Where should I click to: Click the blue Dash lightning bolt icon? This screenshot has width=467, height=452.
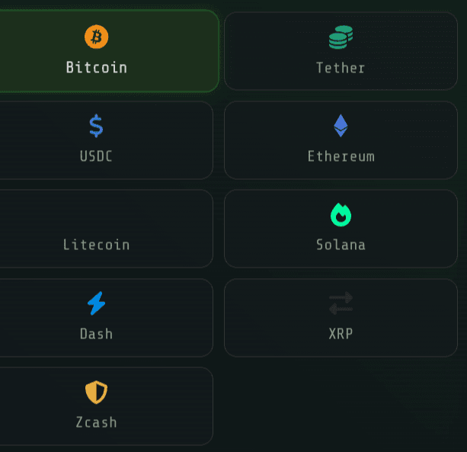96,303
